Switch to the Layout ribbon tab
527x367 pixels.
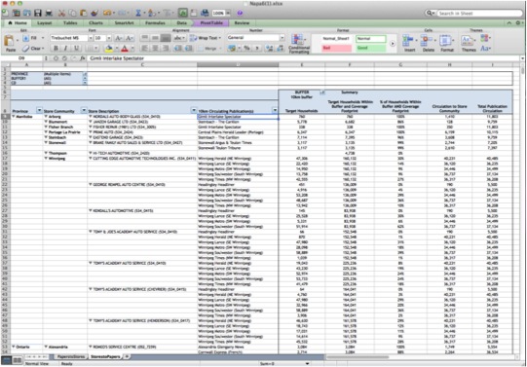click(x=45, y=22)
